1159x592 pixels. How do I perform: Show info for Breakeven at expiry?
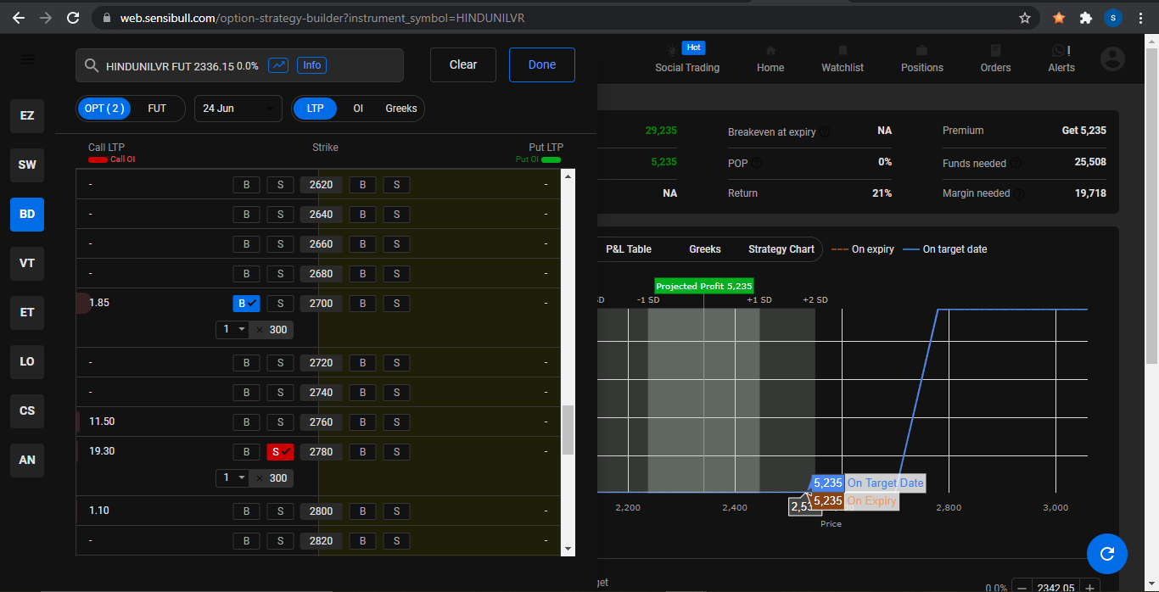tap(826, 132)
